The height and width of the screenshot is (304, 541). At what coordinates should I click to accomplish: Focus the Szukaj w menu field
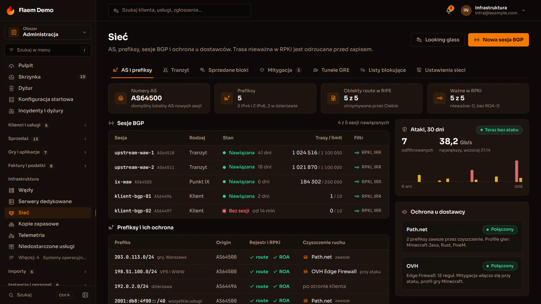[x=48, y=50]
